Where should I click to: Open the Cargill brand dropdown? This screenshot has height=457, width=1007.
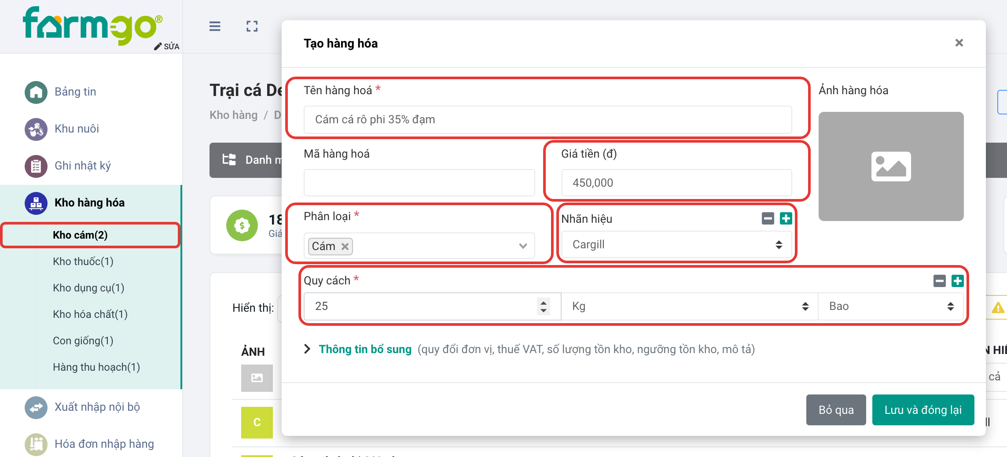tap(676, 245)
